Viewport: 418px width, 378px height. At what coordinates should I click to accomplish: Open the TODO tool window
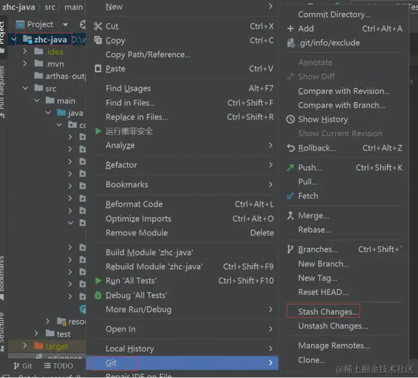pos(59,365)
